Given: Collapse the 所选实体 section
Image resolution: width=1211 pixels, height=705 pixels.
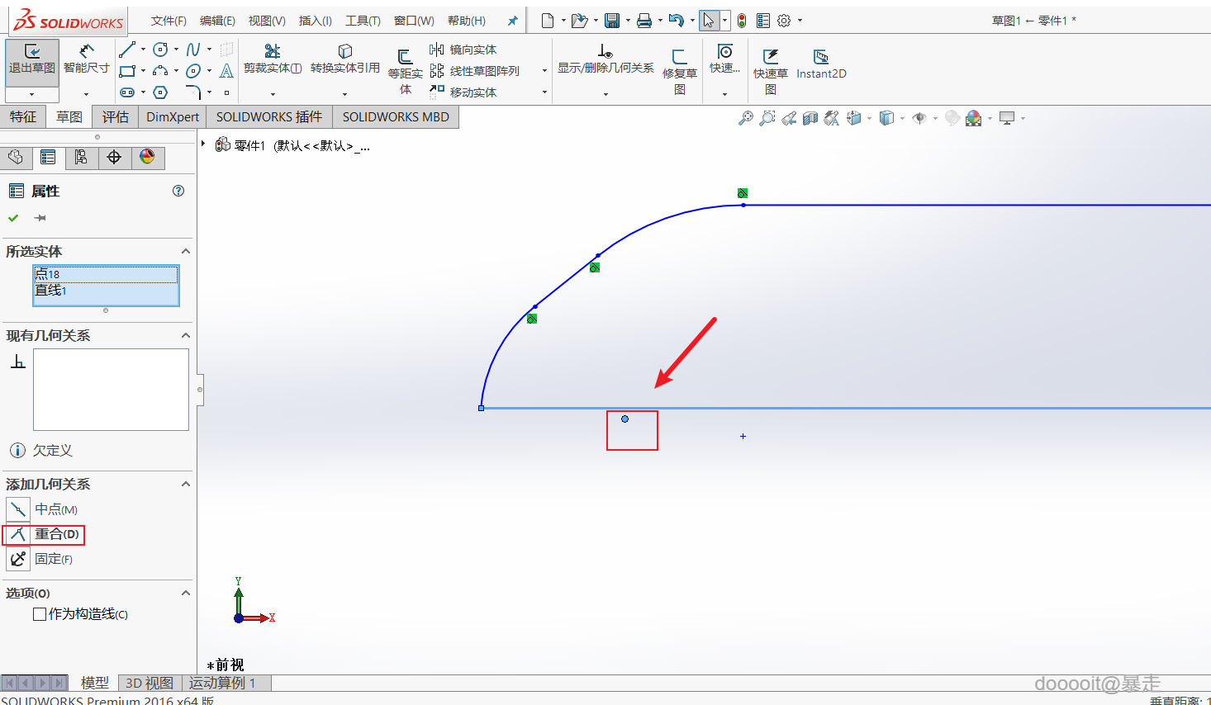Looking at the screenshot, I should point(185,251).
